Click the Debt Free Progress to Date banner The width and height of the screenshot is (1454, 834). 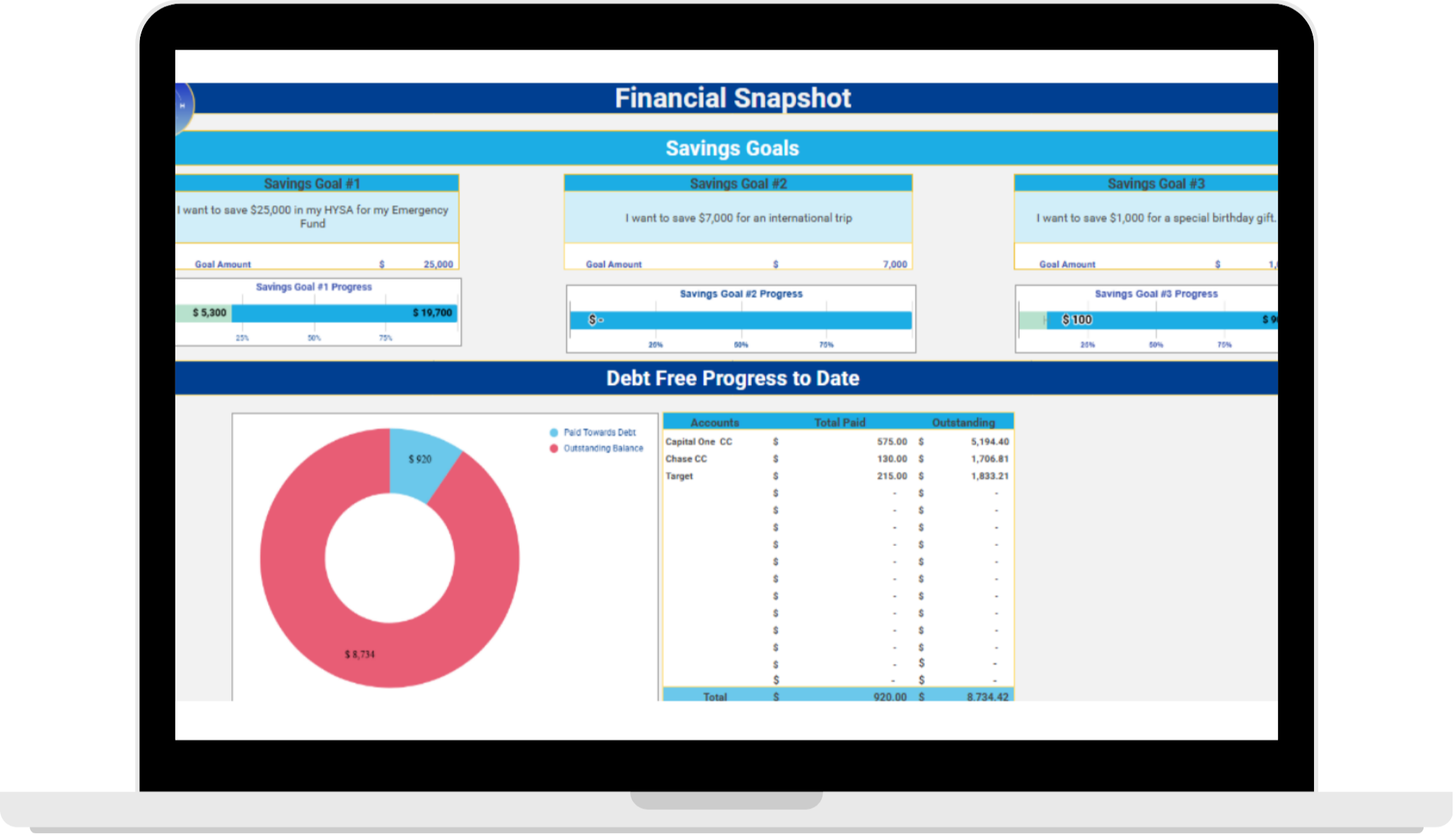coord(732,378)
